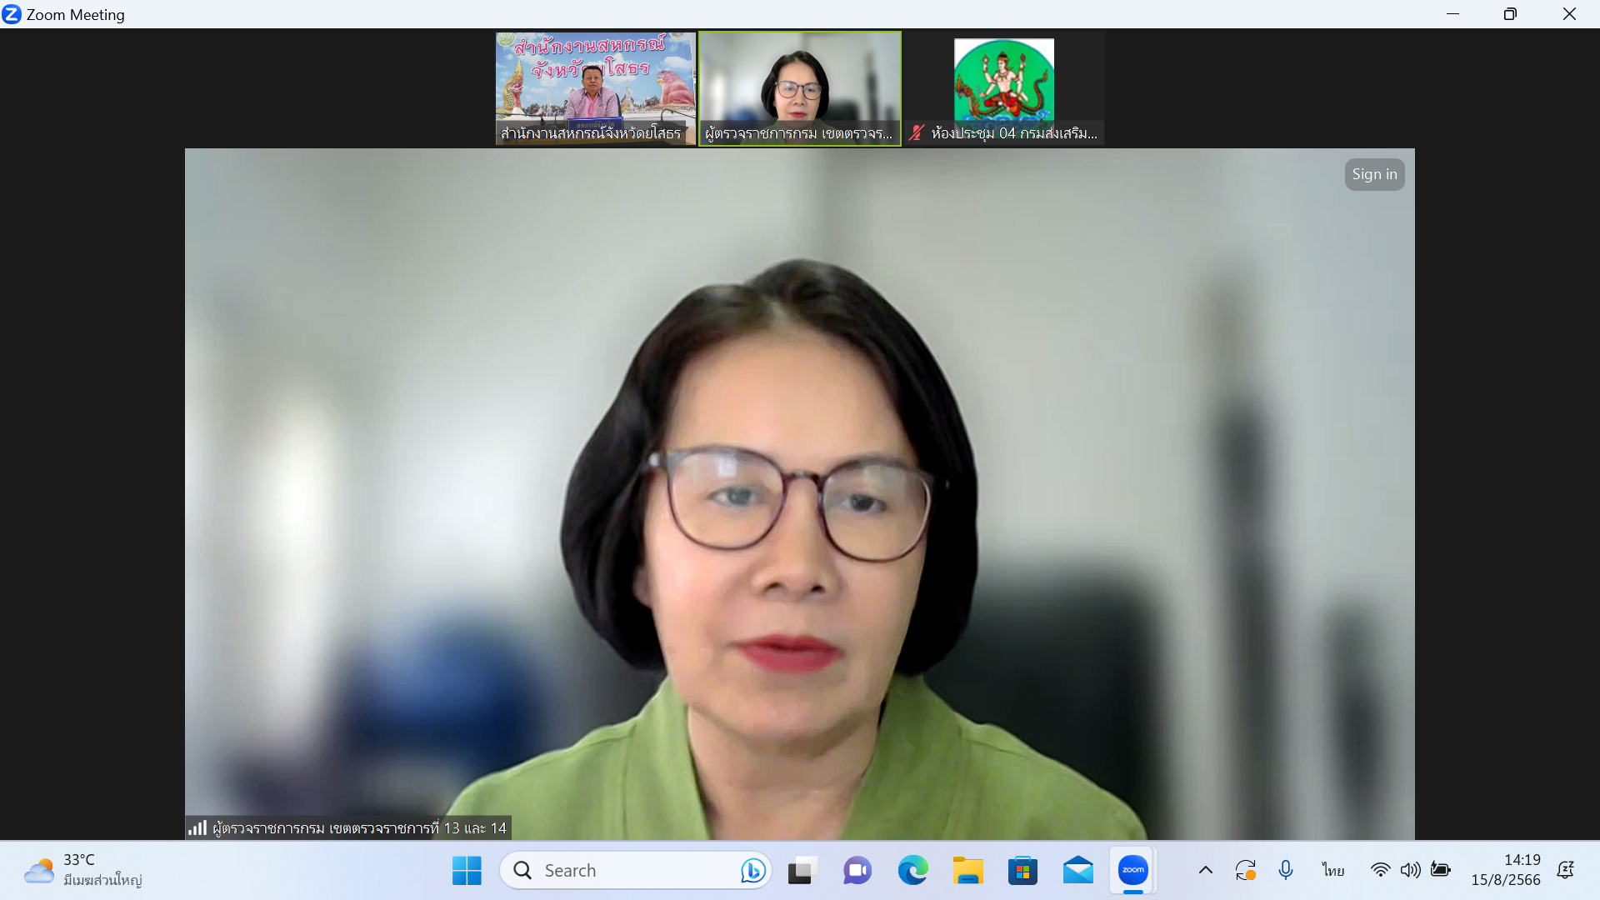The width and height of the screenshot is (1600, 900).
Task: Open the Mail app from taskbar
Action: click(1077, 870)
